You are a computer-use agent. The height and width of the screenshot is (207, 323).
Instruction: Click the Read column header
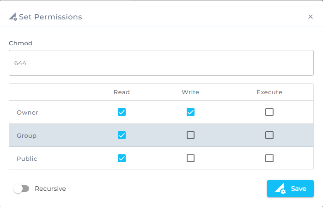click(122, 92)
